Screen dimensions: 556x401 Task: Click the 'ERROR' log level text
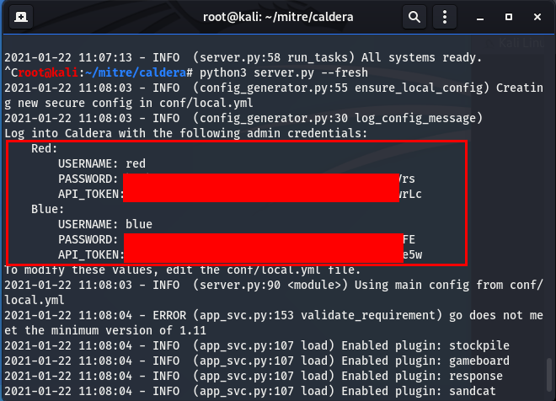tap(169, 316)
